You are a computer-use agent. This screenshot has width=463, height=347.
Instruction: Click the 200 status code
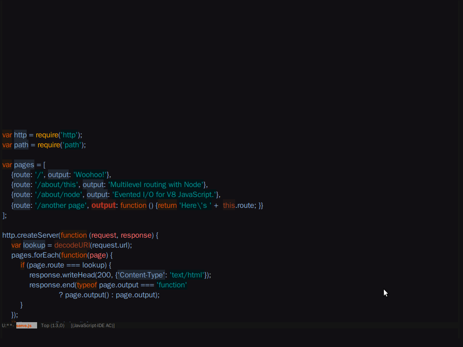point(104,275)
